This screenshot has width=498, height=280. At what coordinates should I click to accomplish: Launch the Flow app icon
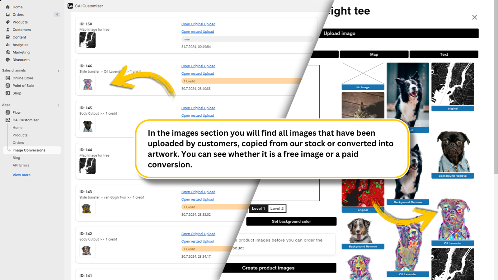click(x=8, y=113)
